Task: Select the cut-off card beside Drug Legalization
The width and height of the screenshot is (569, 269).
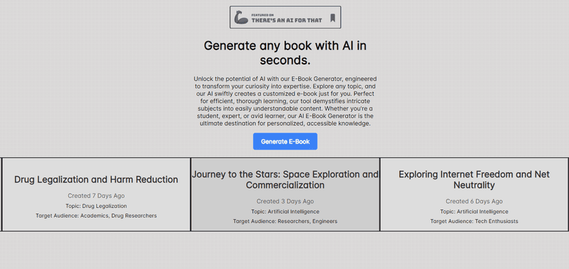Action: (1, 194)
